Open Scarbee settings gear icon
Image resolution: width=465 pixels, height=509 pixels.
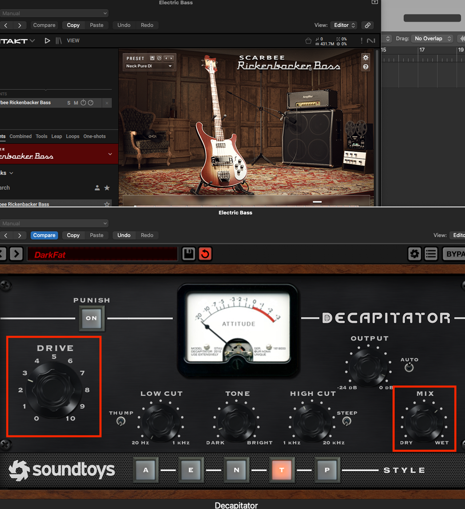point(365,57)
